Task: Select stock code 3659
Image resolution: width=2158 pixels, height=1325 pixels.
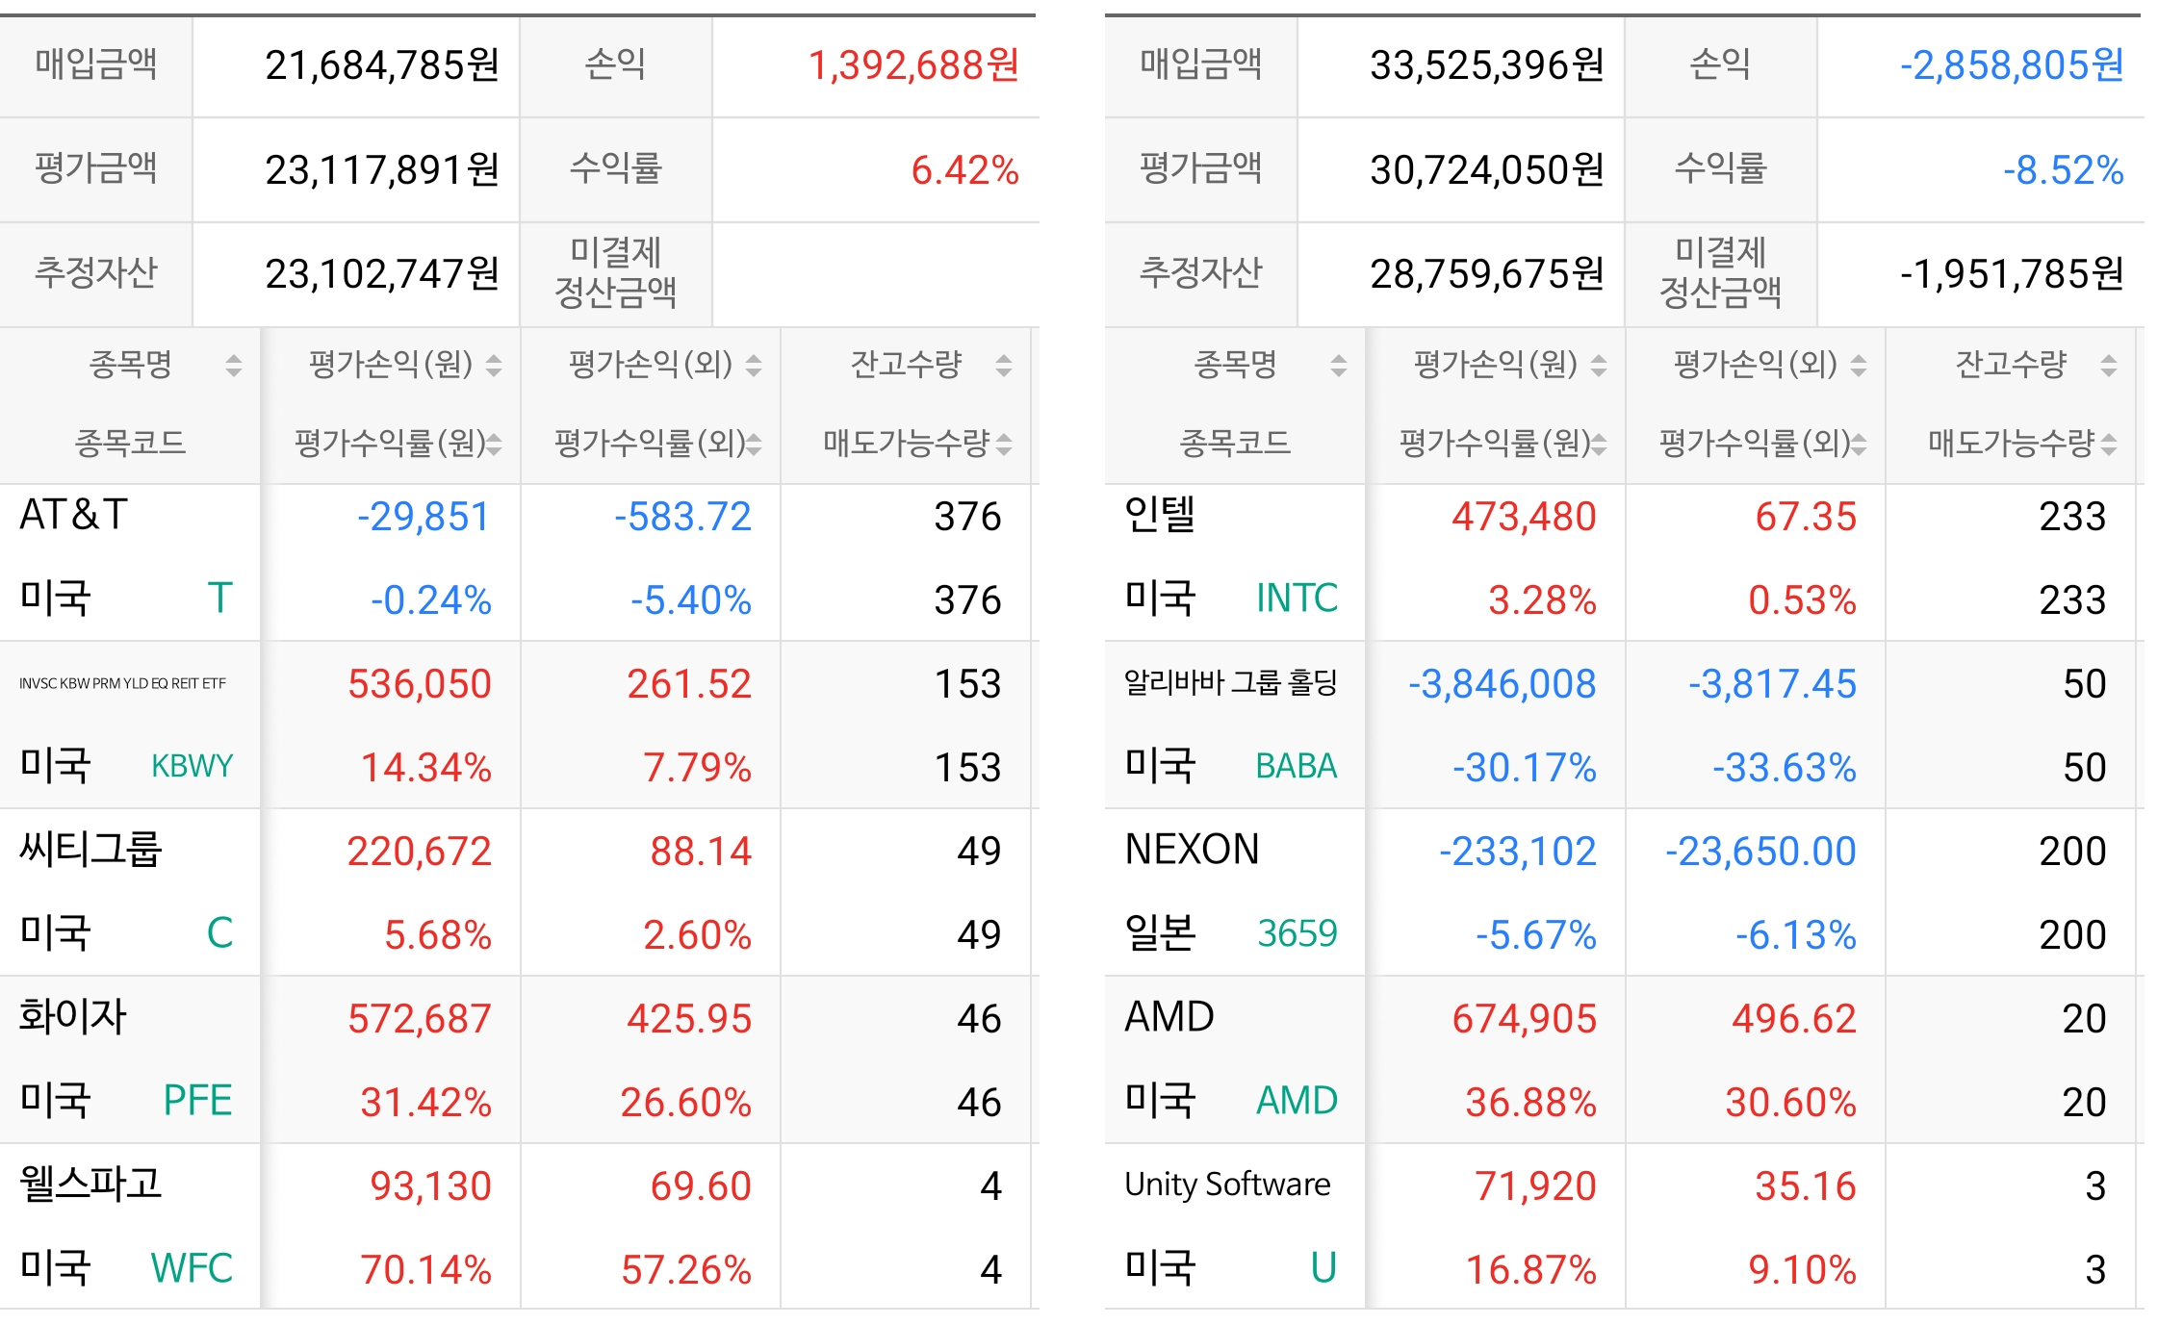Action: coord(1297,933)
